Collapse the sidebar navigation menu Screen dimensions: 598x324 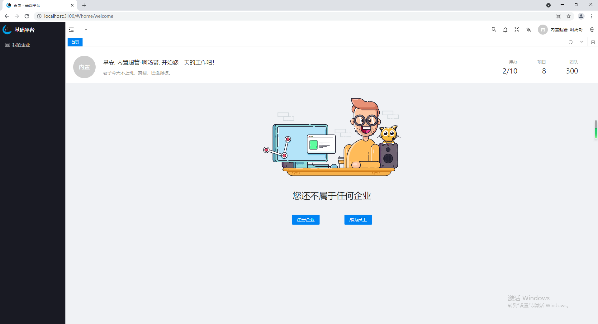(x=71, y=29)
